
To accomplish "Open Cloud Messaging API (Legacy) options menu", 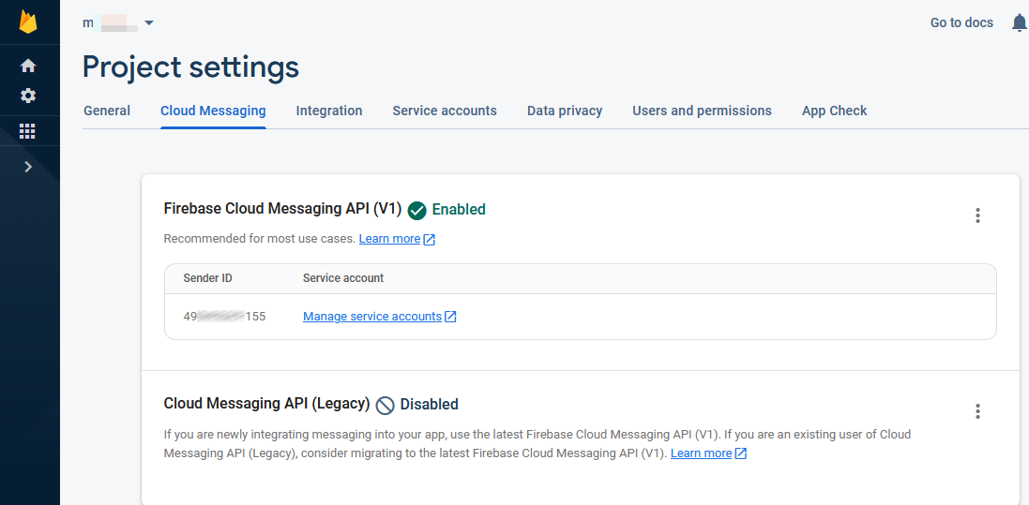I will click(x=977, y=411).
